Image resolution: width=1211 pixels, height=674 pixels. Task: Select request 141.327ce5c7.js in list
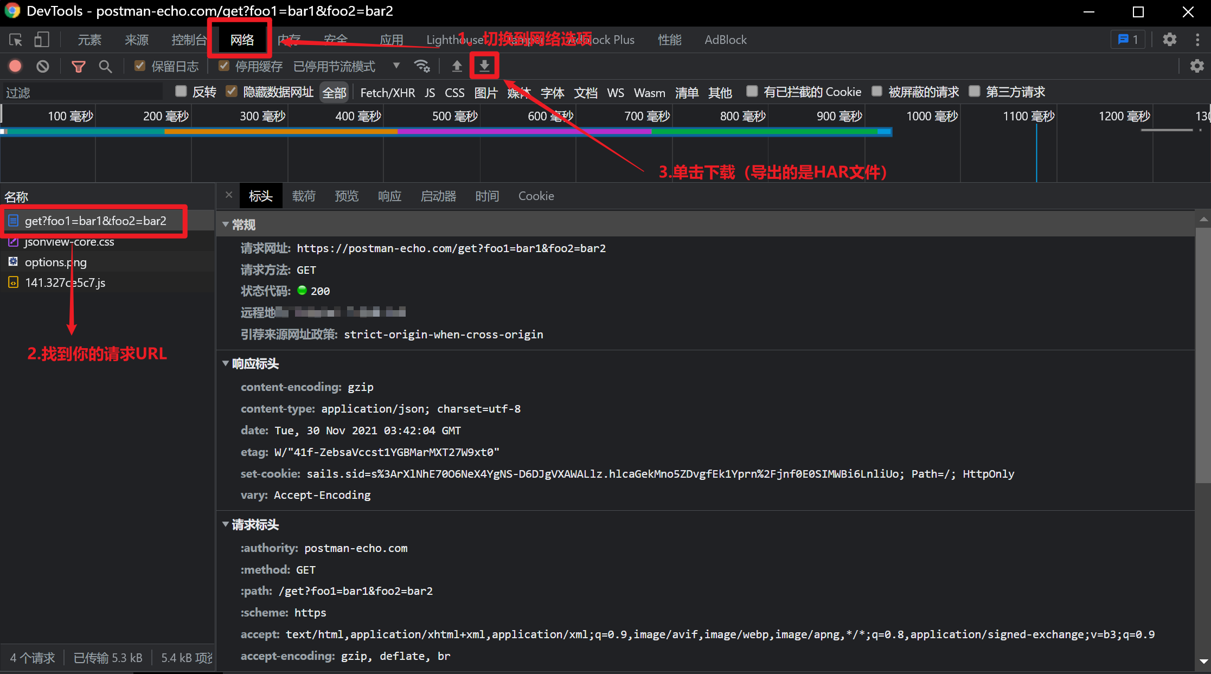107,283
